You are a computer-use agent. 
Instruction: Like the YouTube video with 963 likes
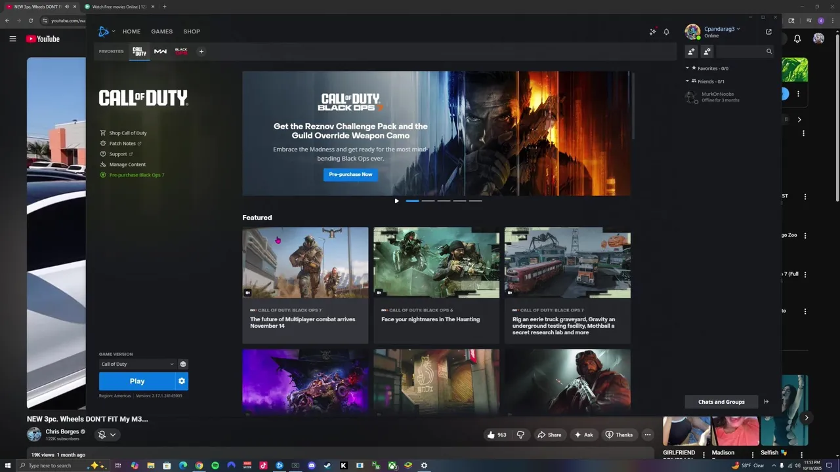[x=497, y=435]
